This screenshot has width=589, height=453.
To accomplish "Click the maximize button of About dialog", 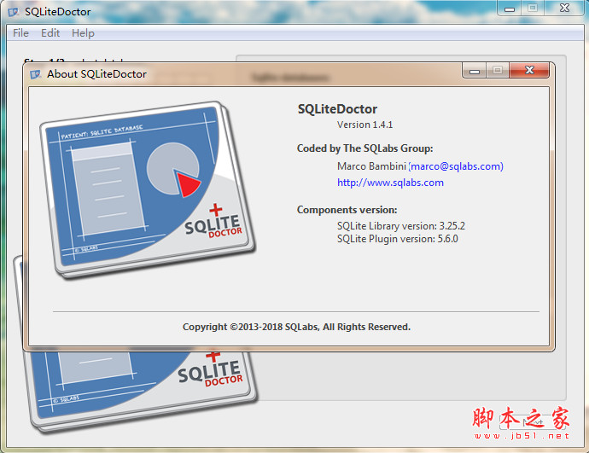I will [498, 70].
